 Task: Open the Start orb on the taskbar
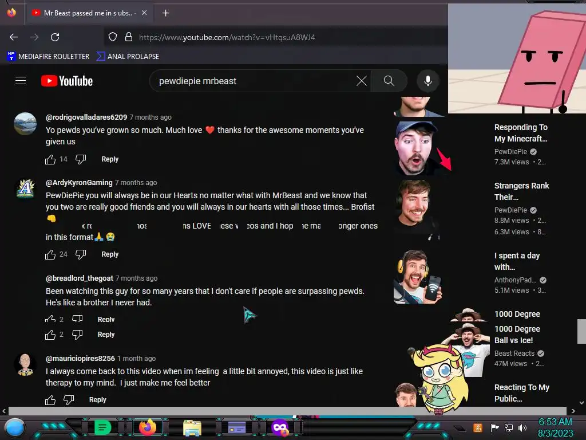pyautogui.click(x=15, y=427)
